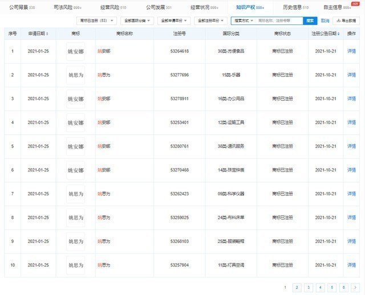Open the 搜索方式 selector

[244, 21]
